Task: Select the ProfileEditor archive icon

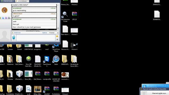Action: [x=56, y=90]
